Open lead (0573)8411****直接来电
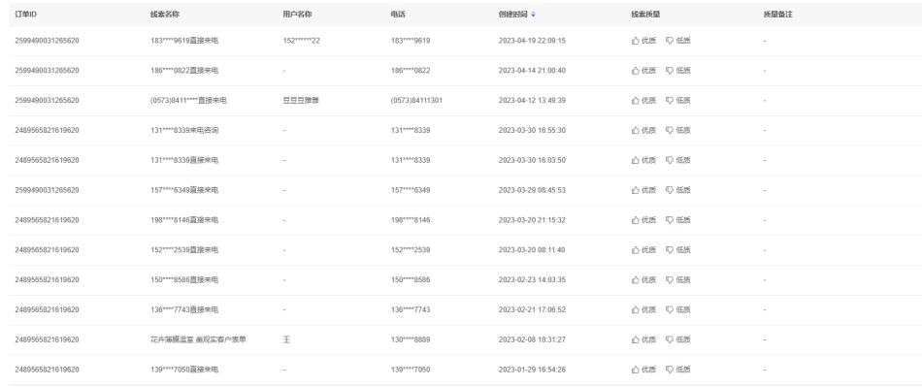The image size is (922, 387). (188, 101)
